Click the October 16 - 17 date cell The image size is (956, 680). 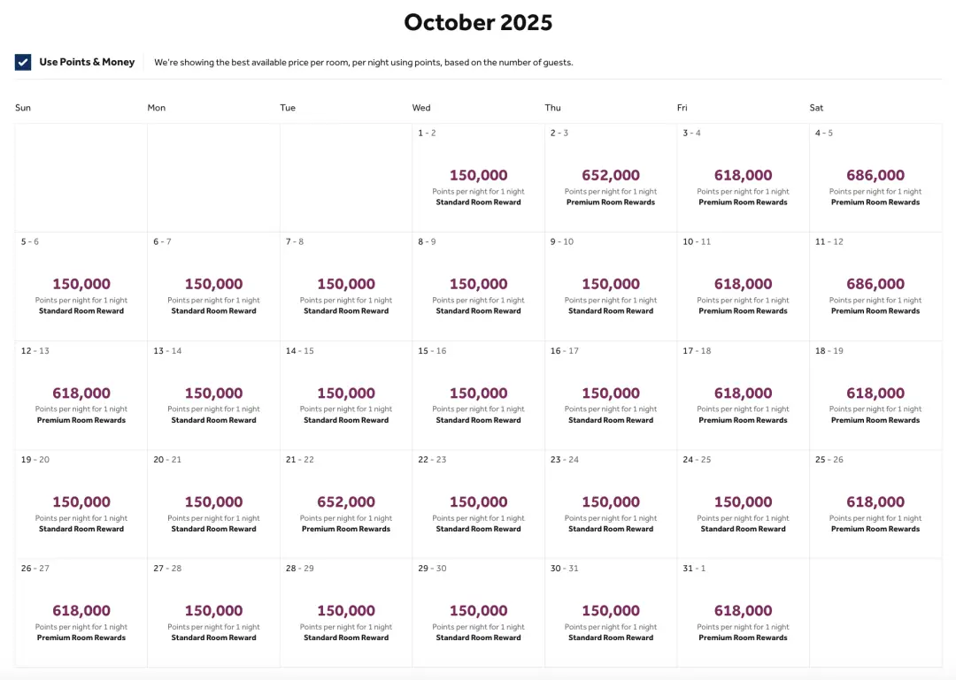611,395
